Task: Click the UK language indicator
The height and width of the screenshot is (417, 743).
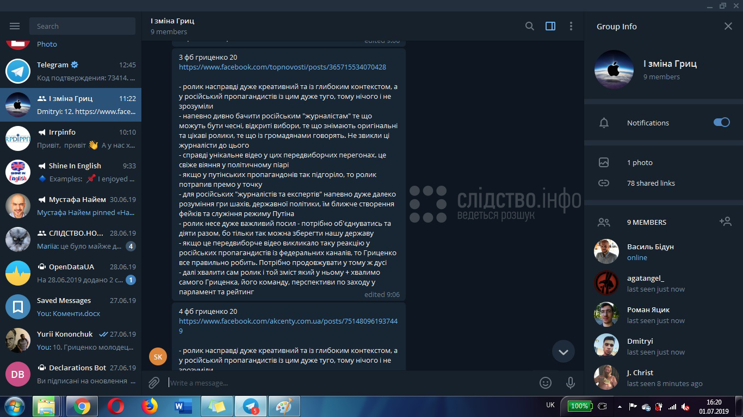Action: [x=550, y=405]
